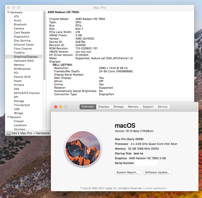Select USB in the sidebar
Viewport: 202px width, 198px height.
coord(17,109)
